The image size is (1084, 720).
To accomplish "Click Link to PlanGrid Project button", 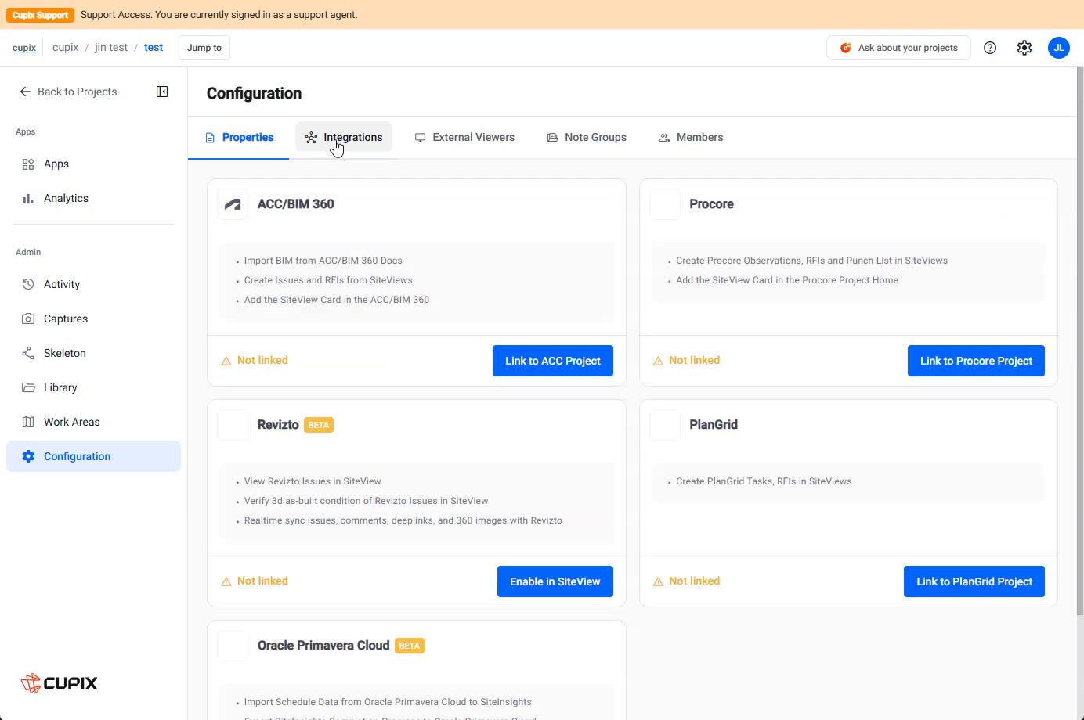I will pos(974,581).
